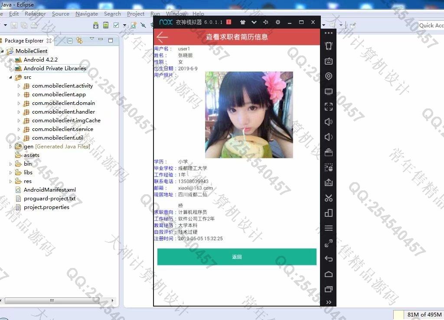Select com.mobileclient.imgCache package
This screenshot has height=320, width=444.
[x=66, y=121]
